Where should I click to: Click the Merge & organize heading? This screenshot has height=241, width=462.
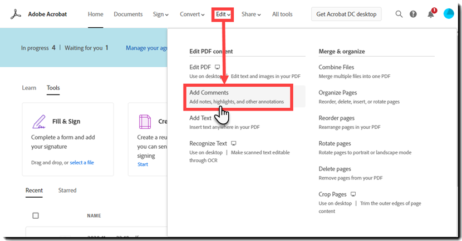[342, 52]
